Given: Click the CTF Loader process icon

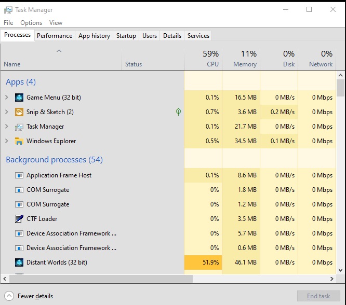Looking at the screenshot, I should (19, 219).
